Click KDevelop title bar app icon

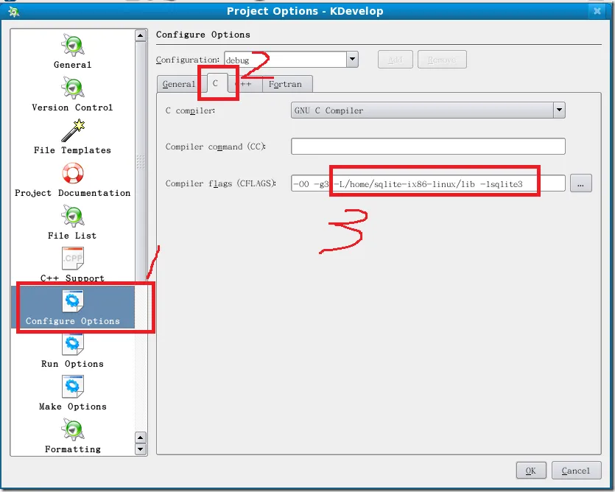click(14, 11)
